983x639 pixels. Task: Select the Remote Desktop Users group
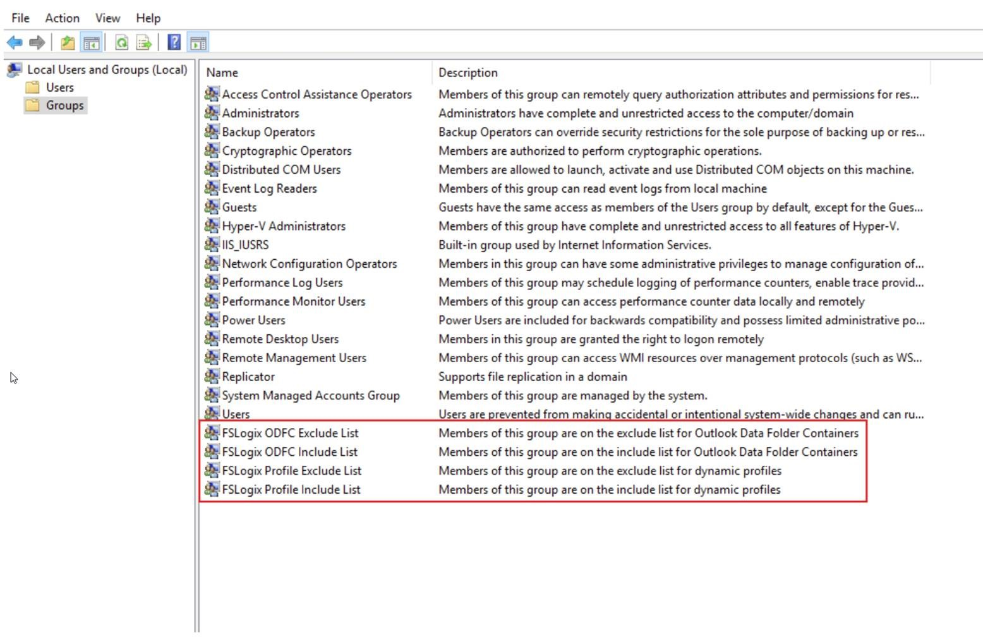[280, 339]
